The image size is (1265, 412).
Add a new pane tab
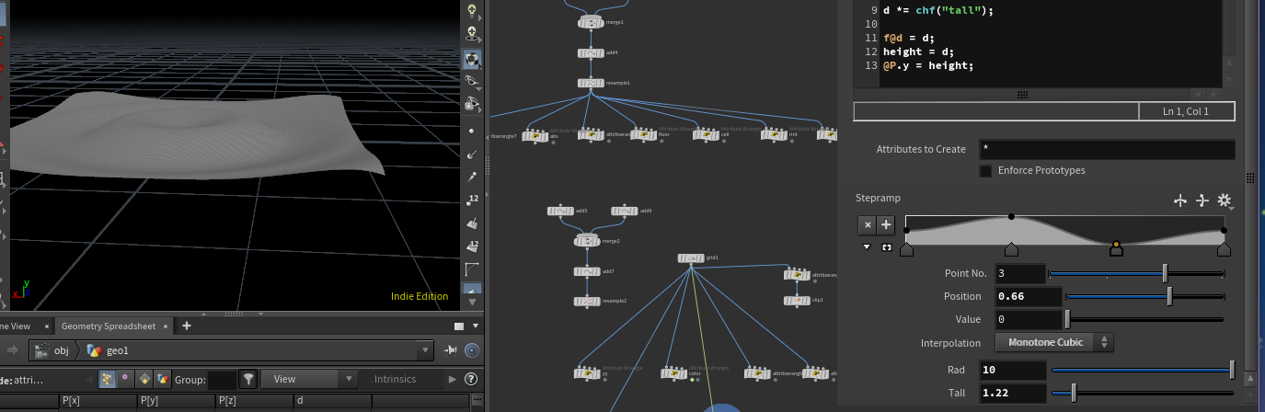[187, 326]
